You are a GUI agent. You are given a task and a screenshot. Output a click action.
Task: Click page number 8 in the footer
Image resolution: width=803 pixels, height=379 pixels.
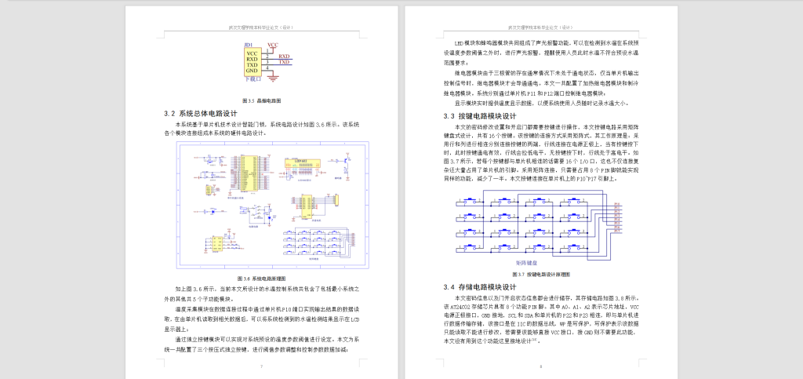click(x=541, y=366)
